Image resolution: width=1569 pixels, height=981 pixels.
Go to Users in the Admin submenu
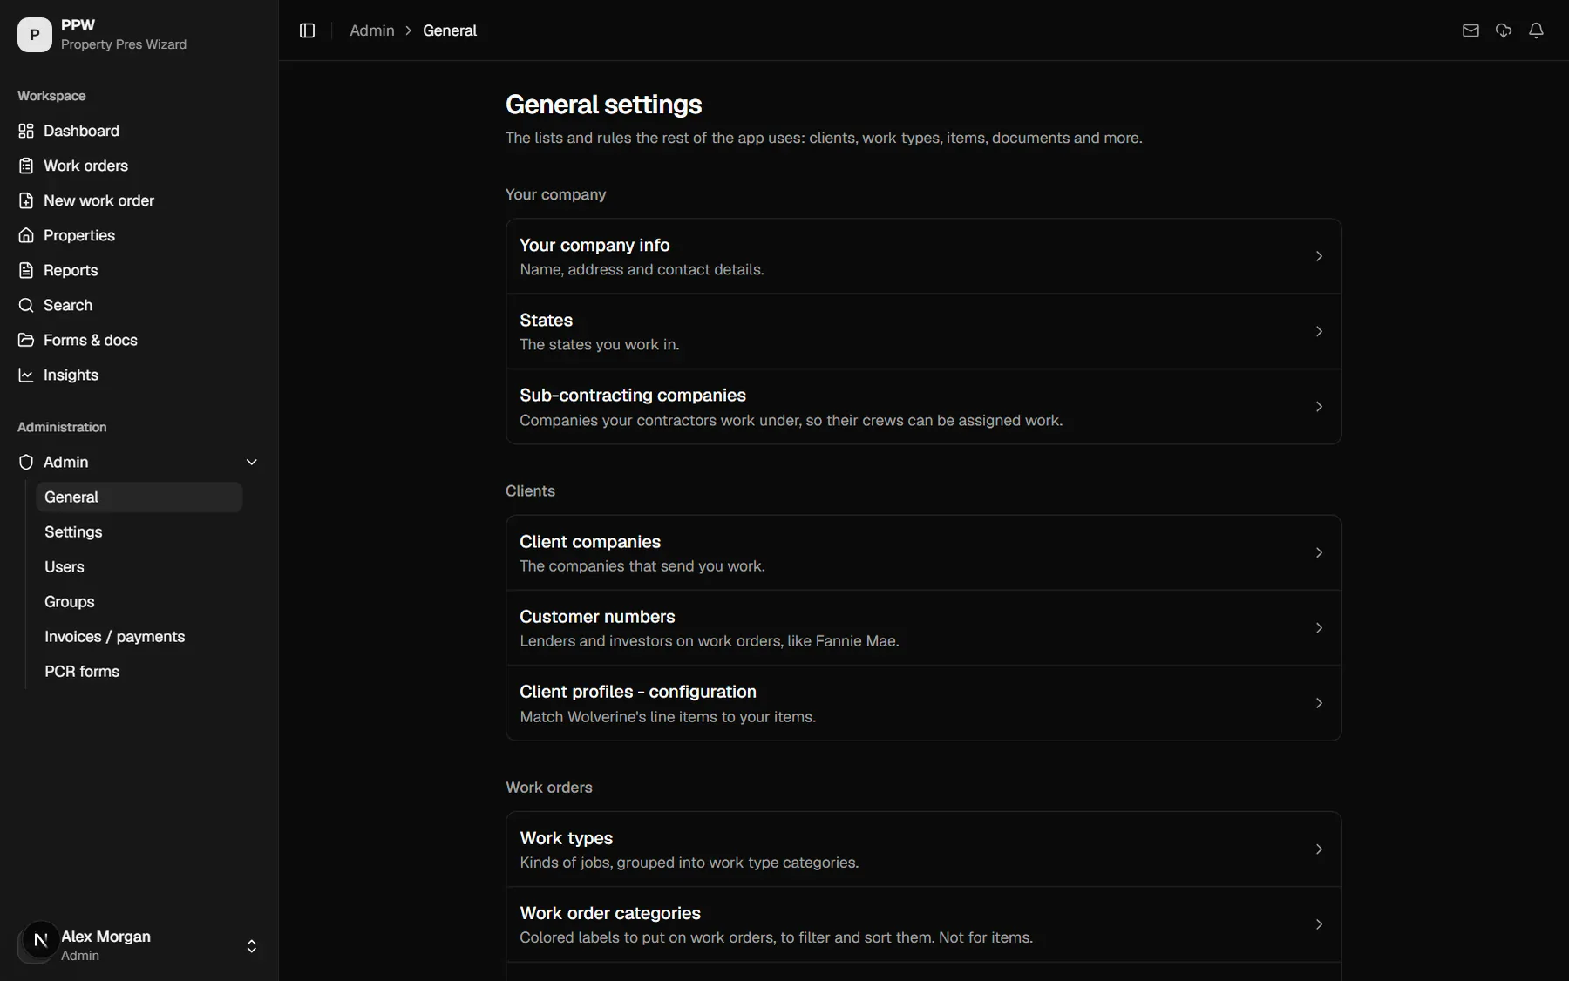click(x=139, y=566)
